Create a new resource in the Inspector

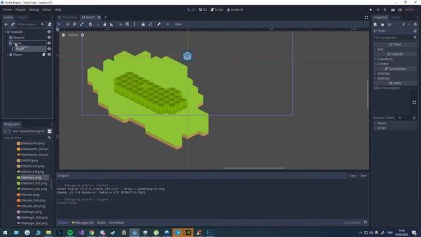(376, 24)
